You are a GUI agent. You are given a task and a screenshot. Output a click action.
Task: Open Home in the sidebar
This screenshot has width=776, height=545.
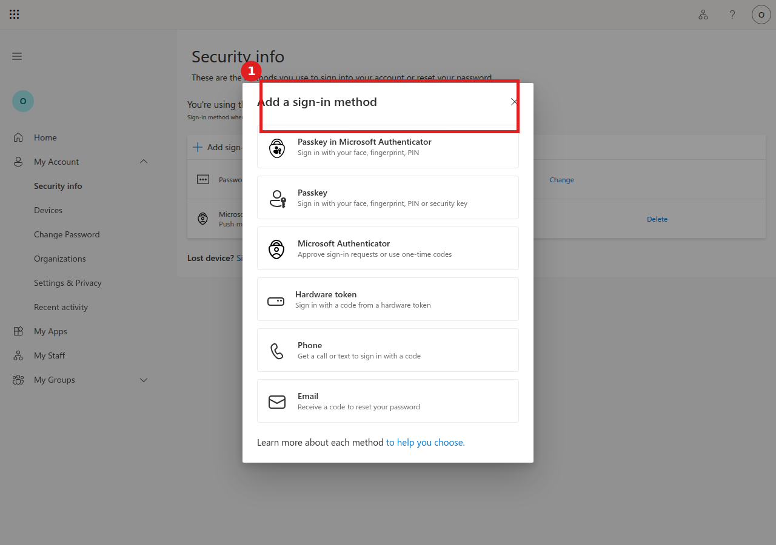(45, 137)
